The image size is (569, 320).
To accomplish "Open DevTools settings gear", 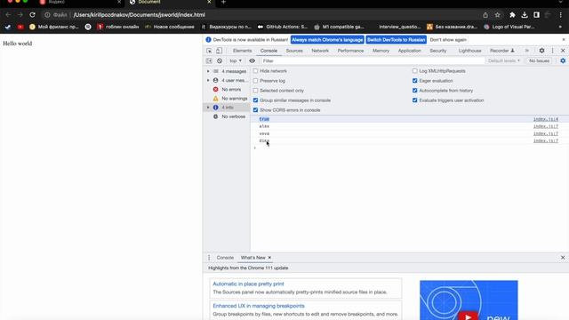I will pyautogui.click(x=541, y=51).
